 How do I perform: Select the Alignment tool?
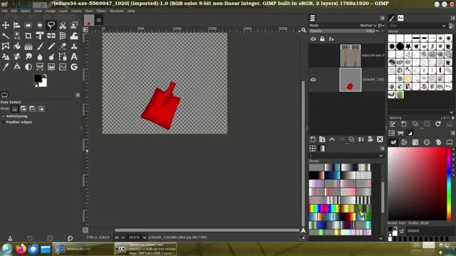click(17, 26)
